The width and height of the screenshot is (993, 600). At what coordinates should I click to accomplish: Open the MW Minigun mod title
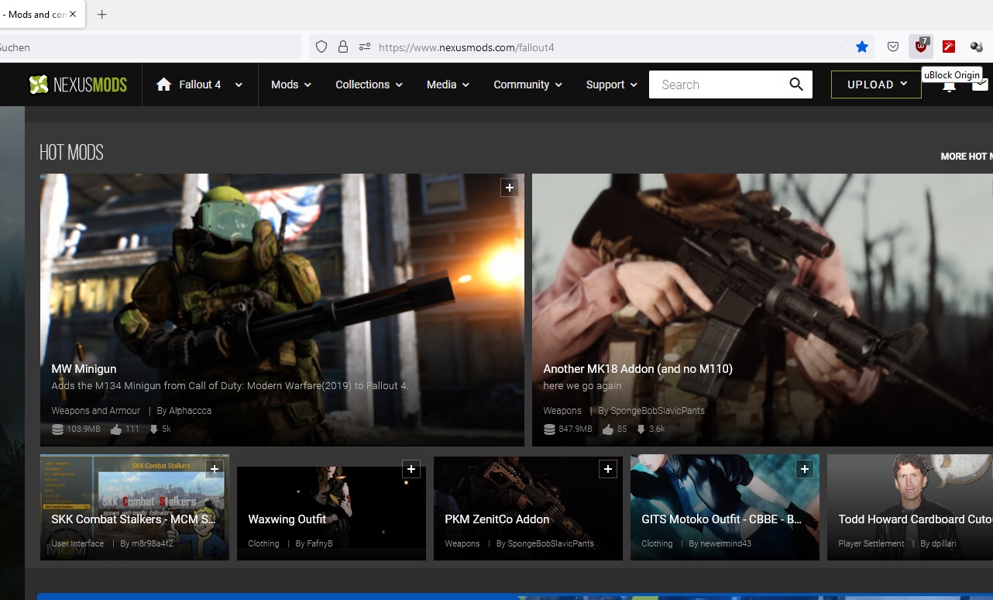point(84,369)
